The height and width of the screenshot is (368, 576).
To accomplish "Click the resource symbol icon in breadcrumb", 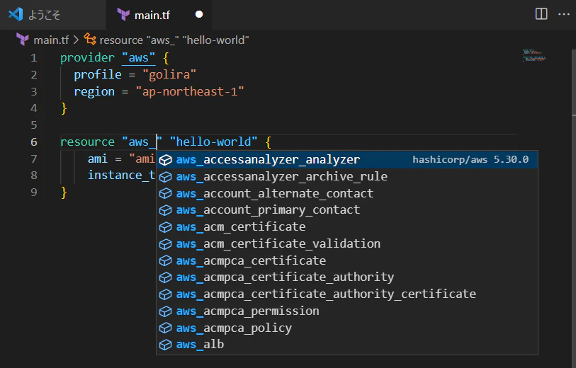I will click(90, 39).
